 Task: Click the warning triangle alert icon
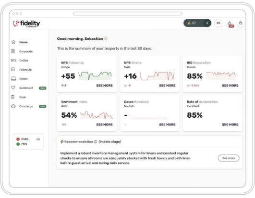coord(189,23)
